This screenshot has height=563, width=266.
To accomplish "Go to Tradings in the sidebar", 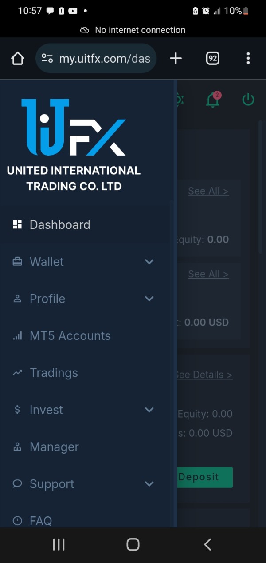I will point(54,373).
